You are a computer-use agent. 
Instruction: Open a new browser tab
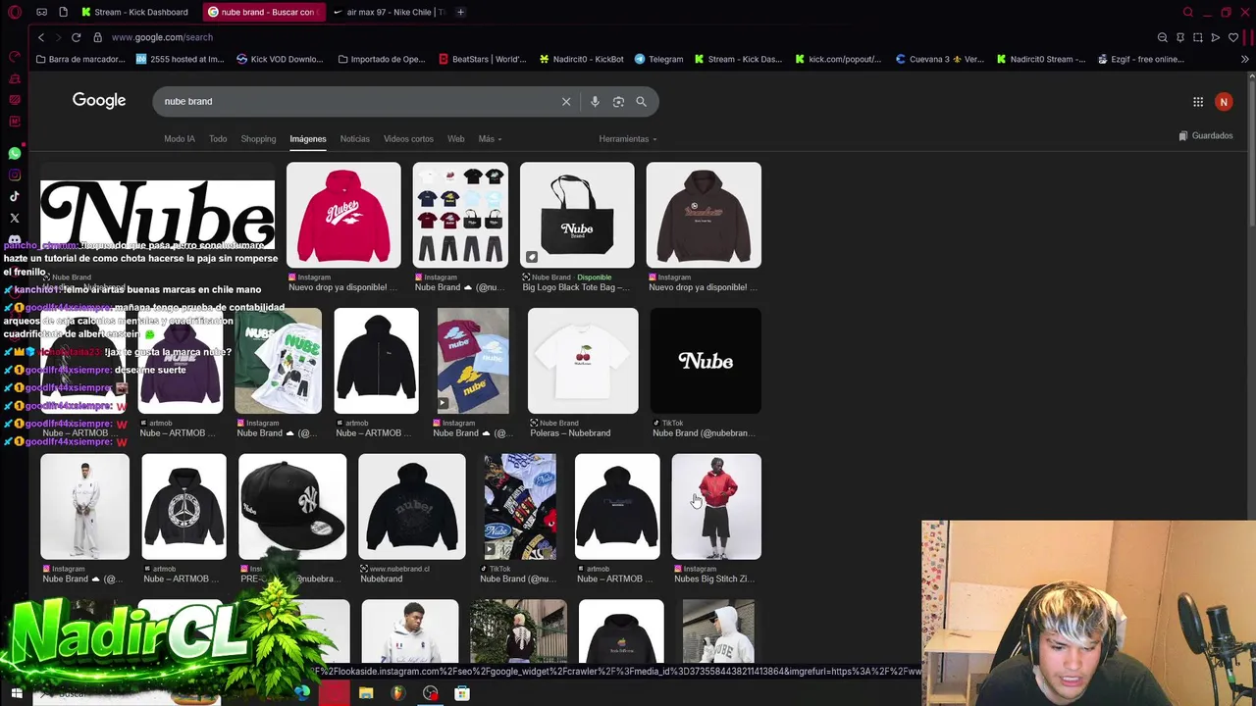coord(461,12)
